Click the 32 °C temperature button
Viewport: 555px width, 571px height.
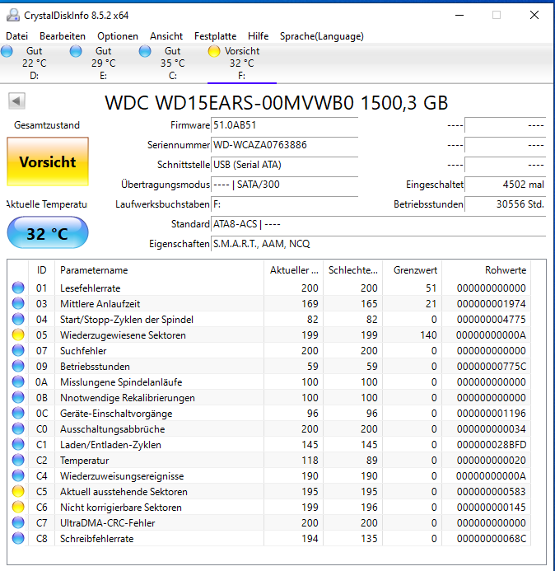[x=48, y=232]
